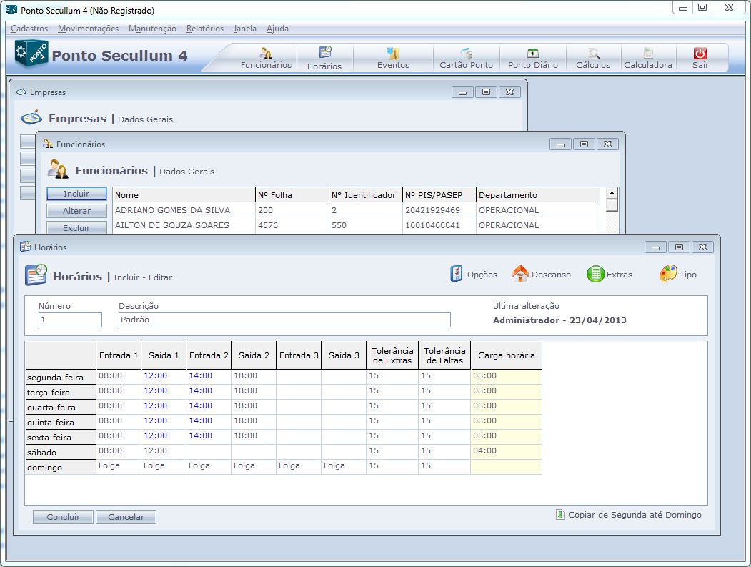Viewport: 751px width, 567px height.
Task: Click the Entrada 3 column header
Action: pyautogui.click(x=299, y=355)
